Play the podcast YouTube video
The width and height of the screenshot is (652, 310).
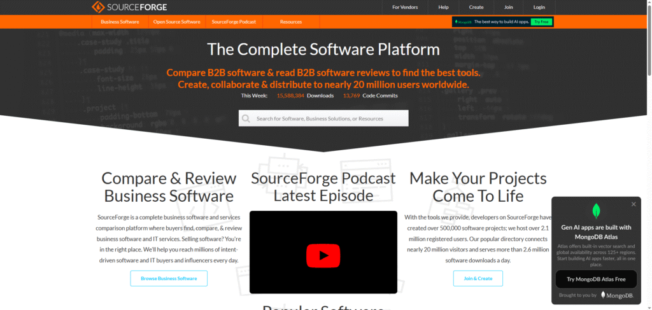(x=323, y=255)
